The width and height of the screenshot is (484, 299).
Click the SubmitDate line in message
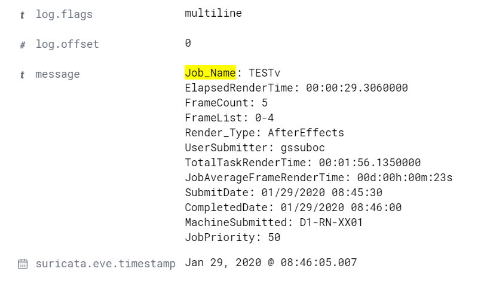click(284, 193)
